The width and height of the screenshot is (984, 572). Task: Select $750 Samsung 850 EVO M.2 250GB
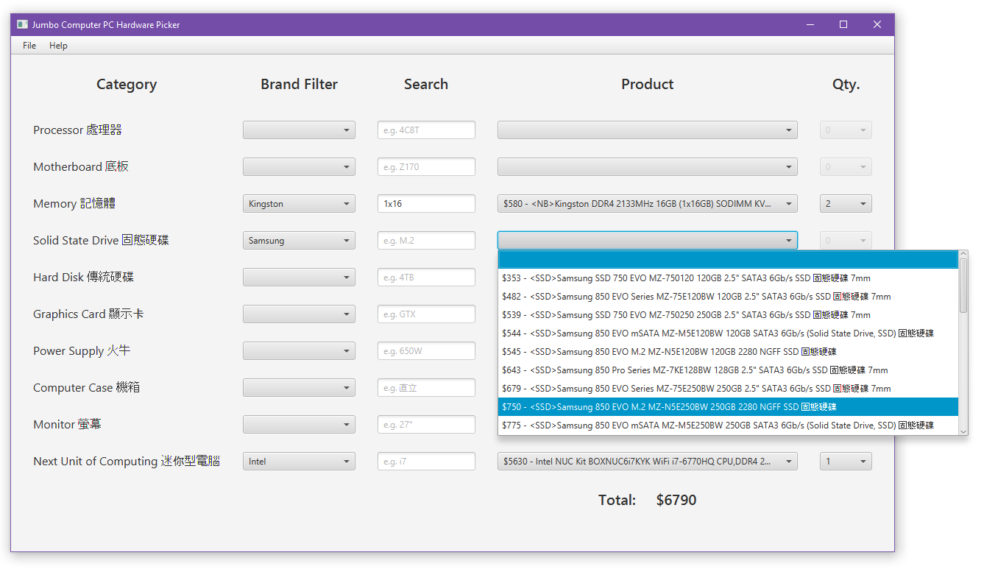[x=728, y=407]
